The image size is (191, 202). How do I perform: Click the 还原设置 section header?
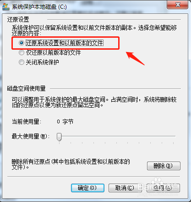coord(18,20)
